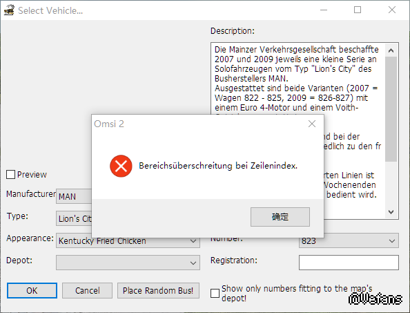Click the Omsi bus icon in title bar
410x313 pixels.
click(x=9, y=10)
